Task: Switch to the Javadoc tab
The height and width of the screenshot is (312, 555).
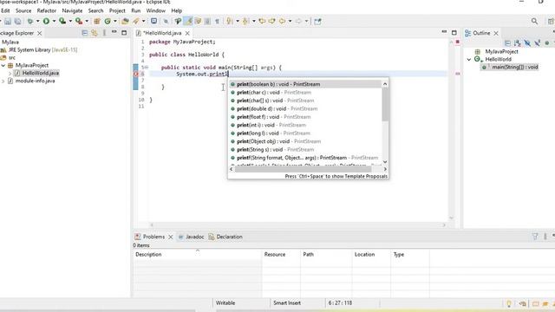Action: click(191, 237)
